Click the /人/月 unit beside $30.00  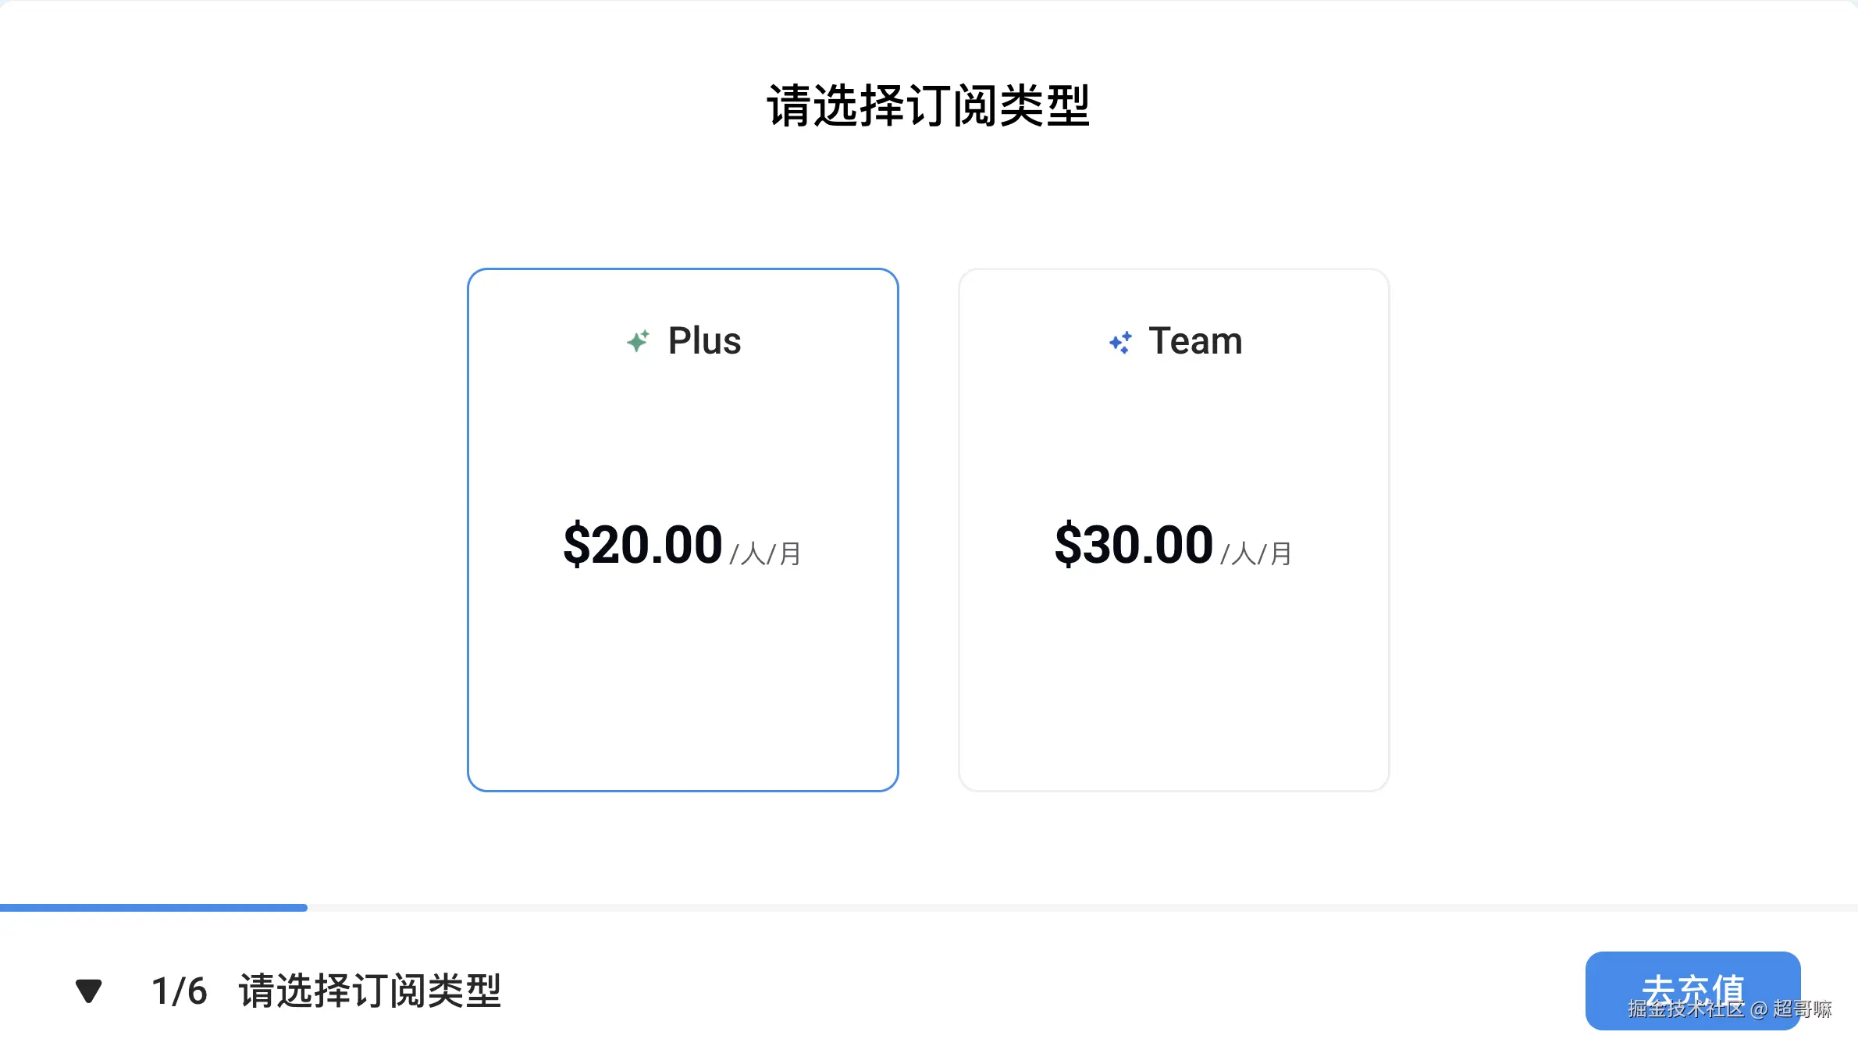coord(1256,553)
